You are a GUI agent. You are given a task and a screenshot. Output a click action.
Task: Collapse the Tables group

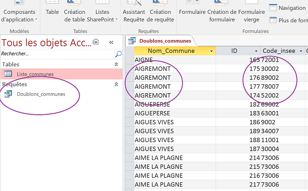point(117,64)
